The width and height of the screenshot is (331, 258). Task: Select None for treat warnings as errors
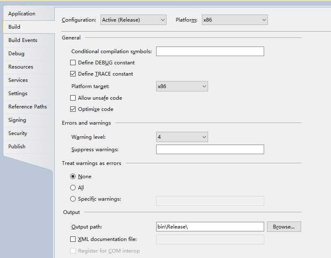pyautogui.click(x=73, y=177)
